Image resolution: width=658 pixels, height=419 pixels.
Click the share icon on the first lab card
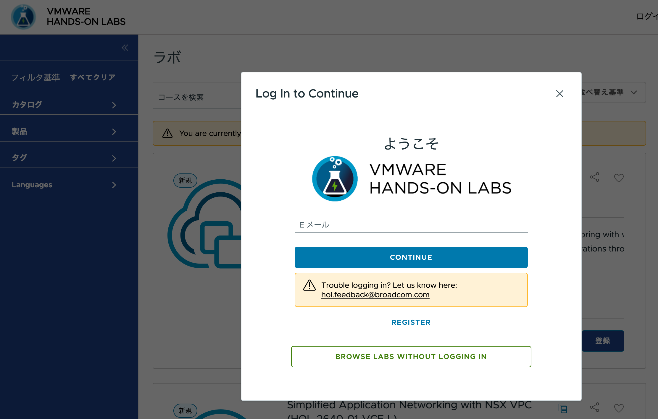pyautogui.click(x=594, y=178)
